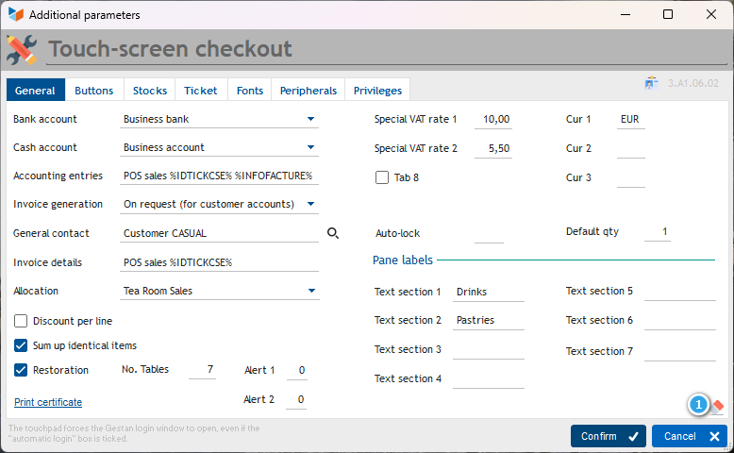Uncheck Sum up identical items
Screen dimensions: 734x453
click(21, 345)
